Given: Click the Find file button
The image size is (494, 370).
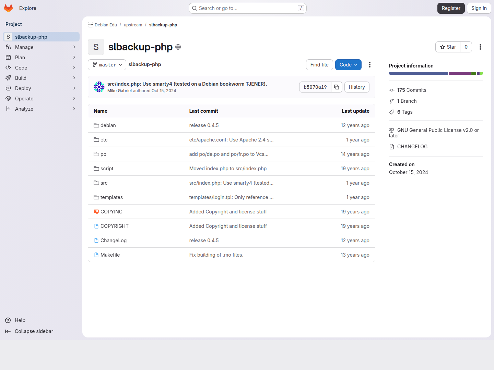Looking at the screenshot, I should click(319, 65).
